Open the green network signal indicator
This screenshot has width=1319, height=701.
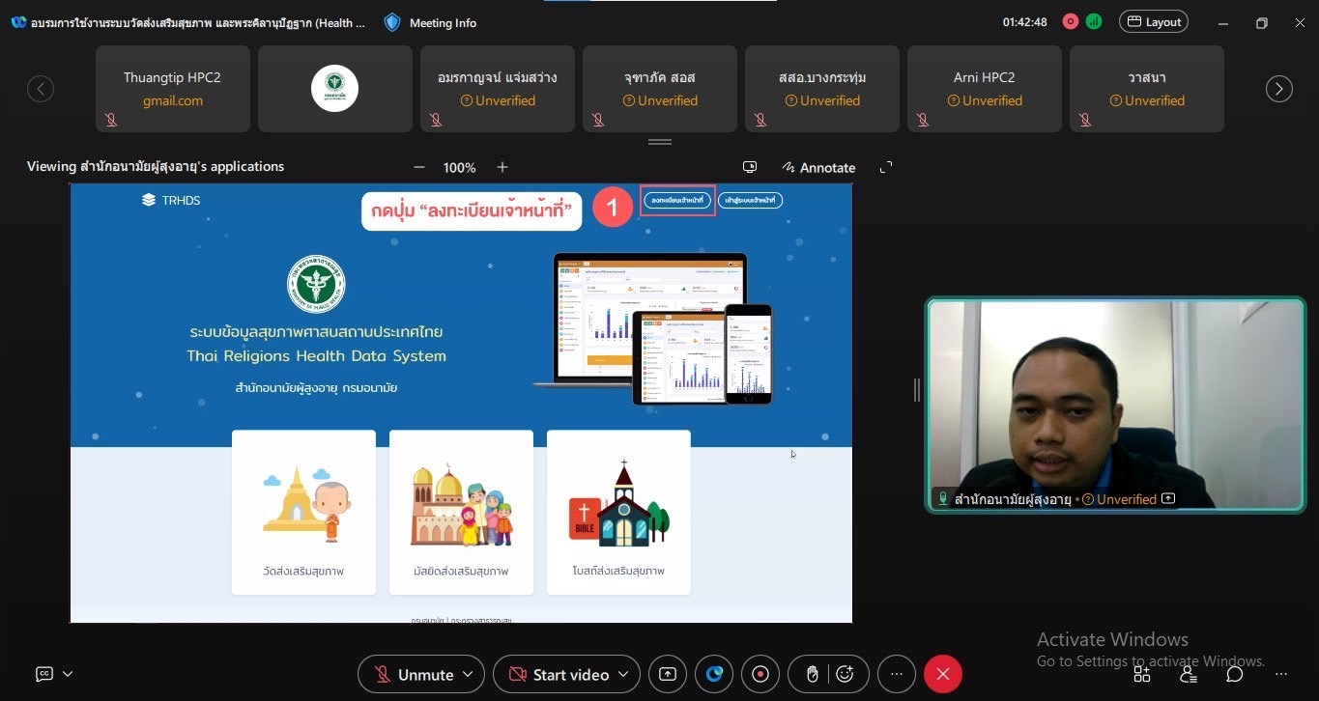[x=1094, y=21]
